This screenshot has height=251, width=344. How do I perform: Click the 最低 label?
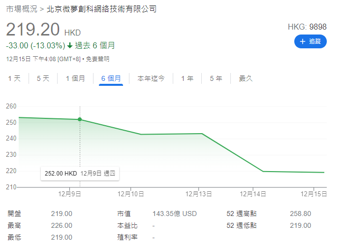coord(14,237)
